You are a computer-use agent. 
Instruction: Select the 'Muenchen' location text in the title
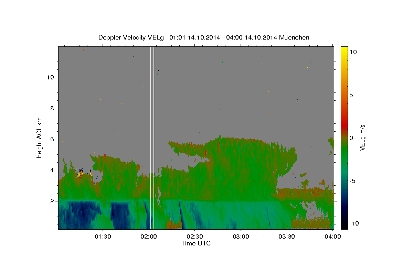[294, 37]
